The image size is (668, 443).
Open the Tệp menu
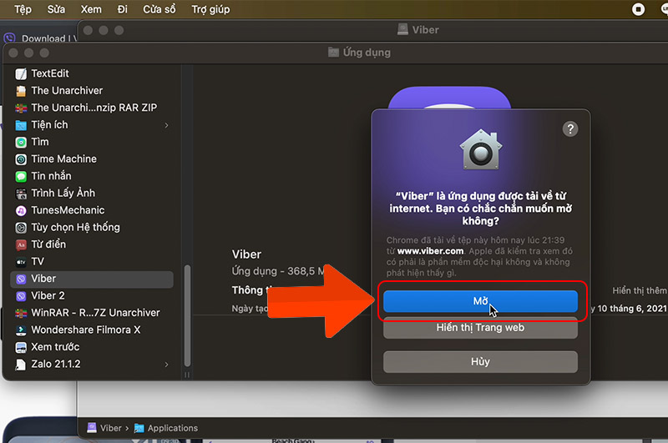[23, 9]
